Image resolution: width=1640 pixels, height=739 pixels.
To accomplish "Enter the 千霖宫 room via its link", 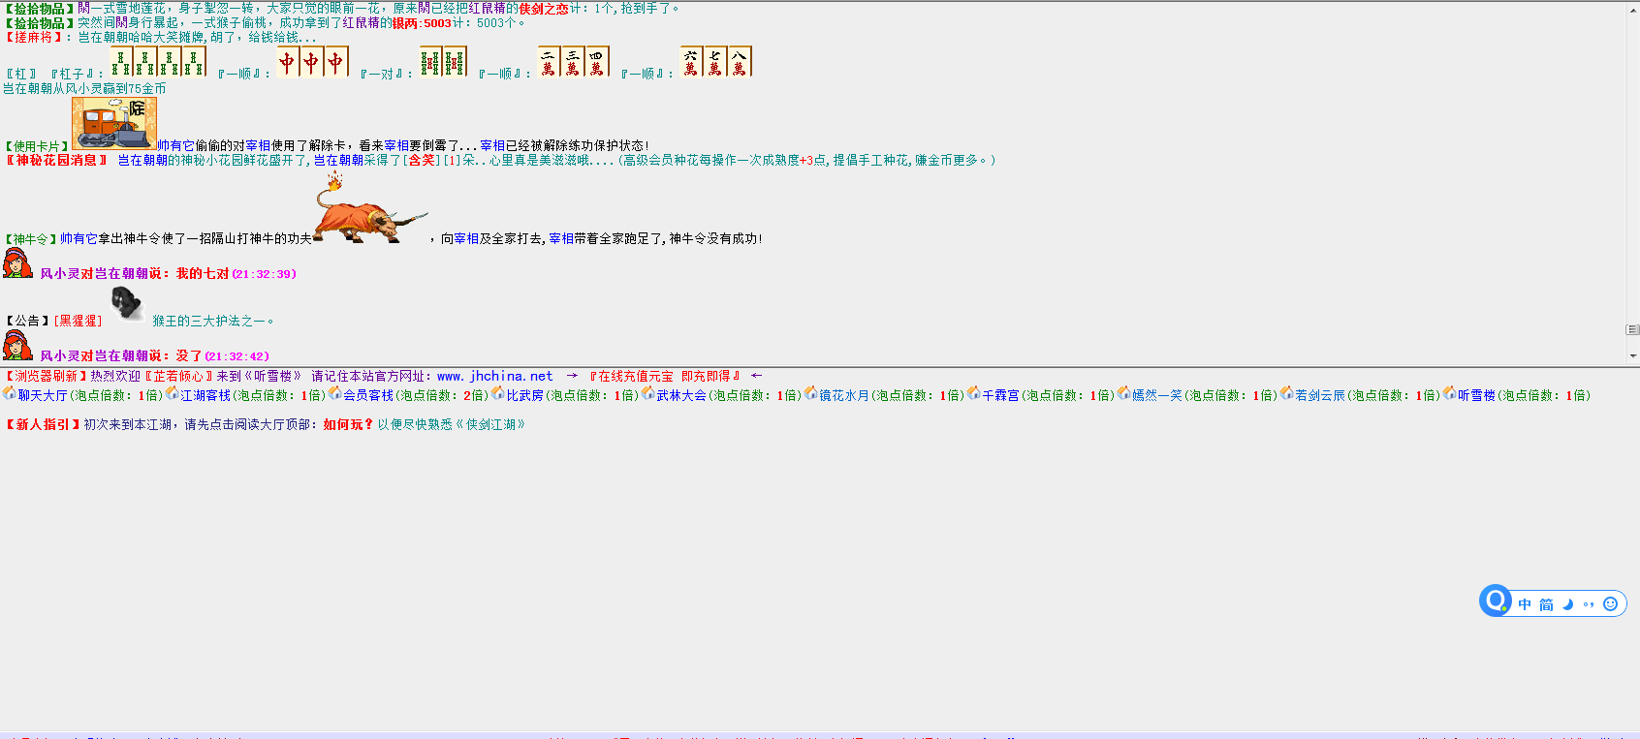I will point(1000,395).
